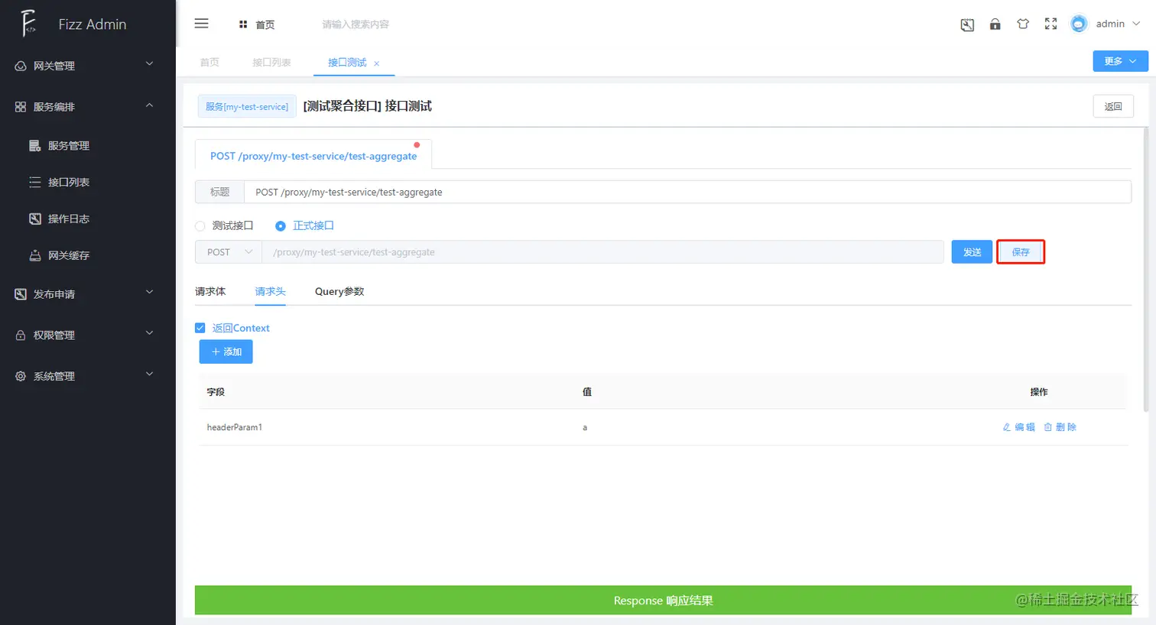Click the 发送 button
The image size is (1156, 625).
point(972,252)
